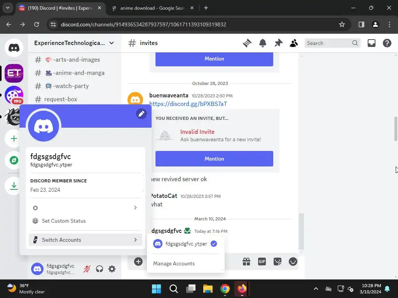Show hidden system tray icons
This screenshot has width=398, height=298.
[316, 289]
